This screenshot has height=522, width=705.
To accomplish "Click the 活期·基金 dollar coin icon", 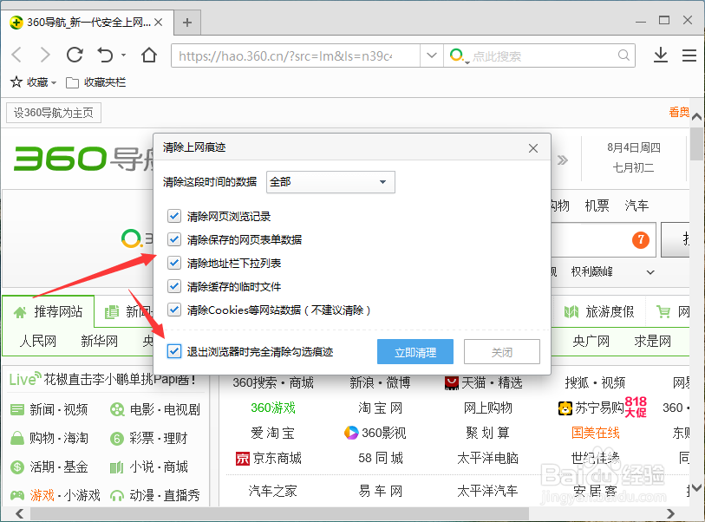I will (17, 467).
